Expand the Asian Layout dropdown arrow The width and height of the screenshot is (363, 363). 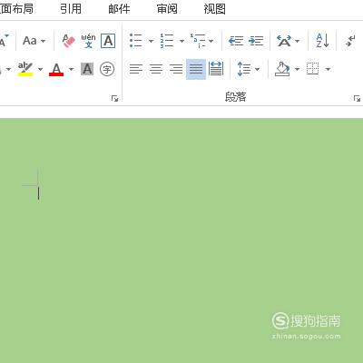(297, 41)
